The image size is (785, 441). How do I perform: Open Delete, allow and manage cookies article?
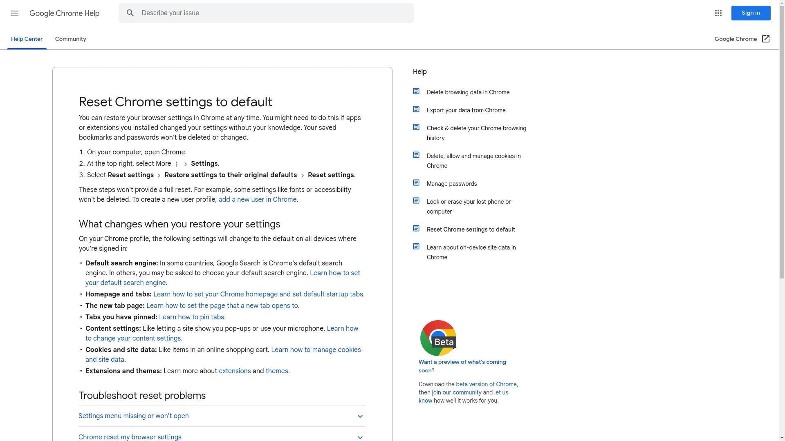474,161
